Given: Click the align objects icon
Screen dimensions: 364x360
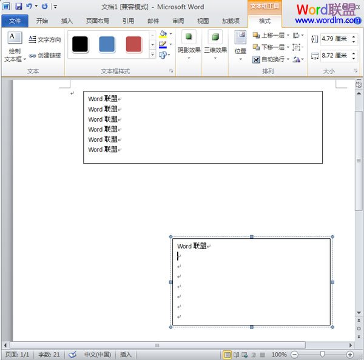Looking at the screenshot, I should coord(298,35).
